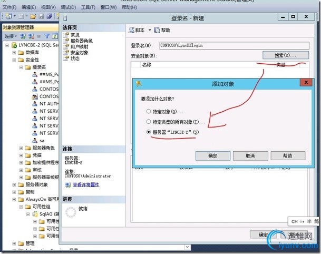Click disconnect icon in Object Explorer toolbar
The width and height of the screenshot is (321, 254).
(31, 36)
